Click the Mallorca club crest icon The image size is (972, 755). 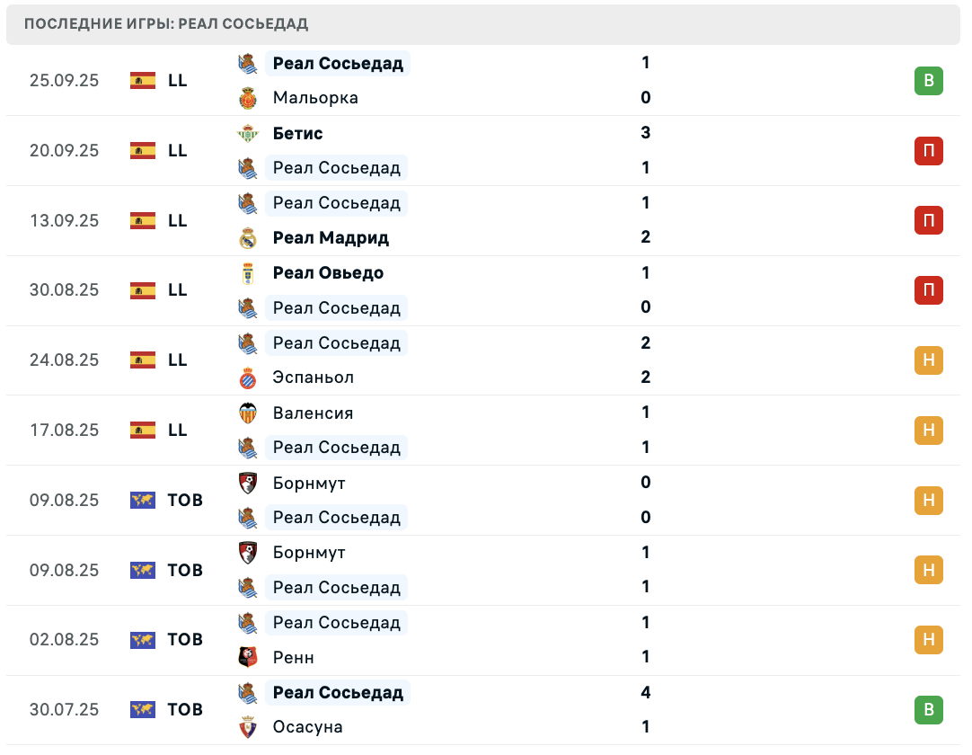248,98
